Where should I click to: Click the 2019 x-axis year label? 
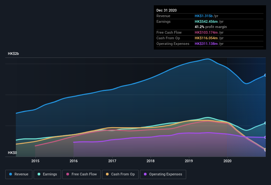[189, 161]
